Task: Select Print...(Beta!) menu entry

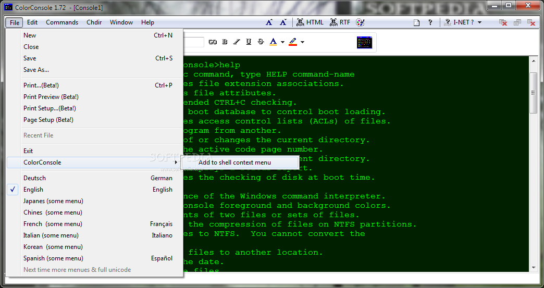Action: click(94, 85)
